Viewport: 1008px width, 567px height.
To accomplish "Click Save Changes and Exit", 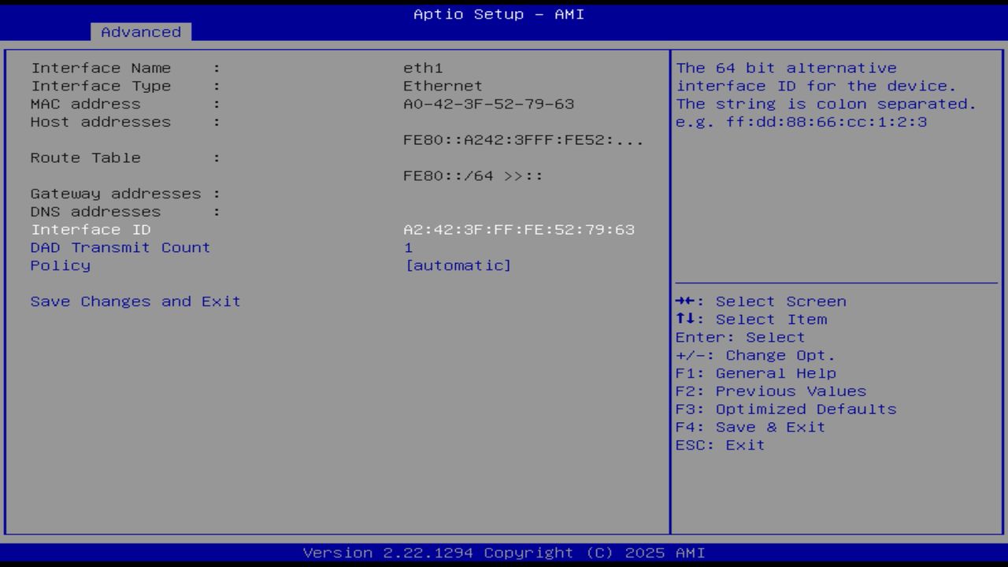I will pyautogui.click(x=135, y=301).
